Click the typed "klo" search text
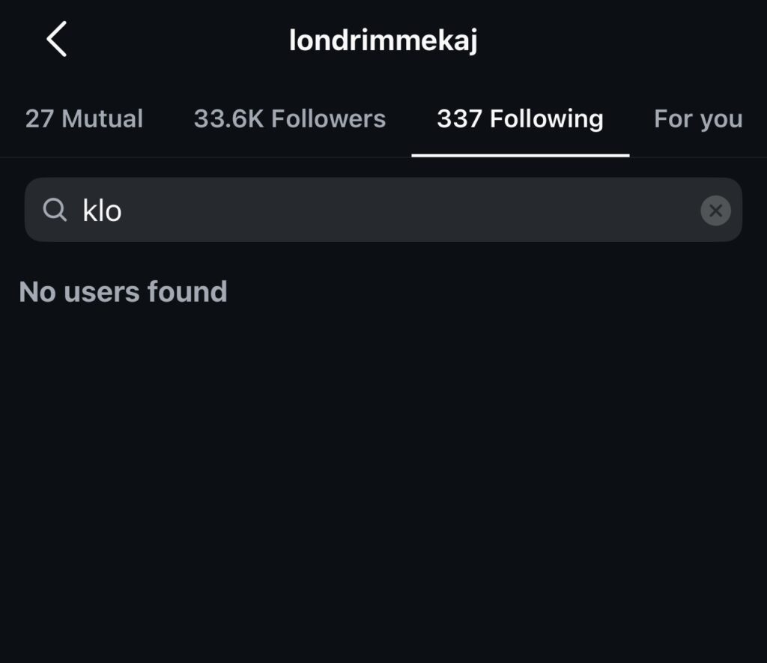 click(x=102, y=211)
